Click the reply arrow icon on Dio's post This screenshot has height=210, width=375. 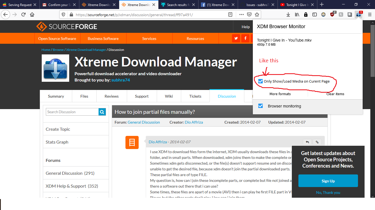[x=307, y=142]
